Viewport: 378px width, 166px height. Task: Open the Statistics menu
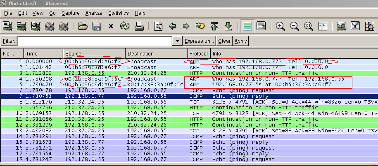(119, 13)
